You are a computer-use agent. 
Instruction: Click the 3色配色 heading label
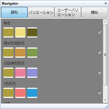coord(10,83)
